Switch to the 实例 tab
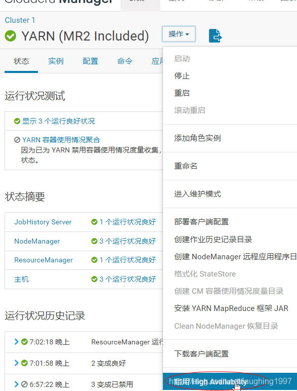 coord(56,61)
